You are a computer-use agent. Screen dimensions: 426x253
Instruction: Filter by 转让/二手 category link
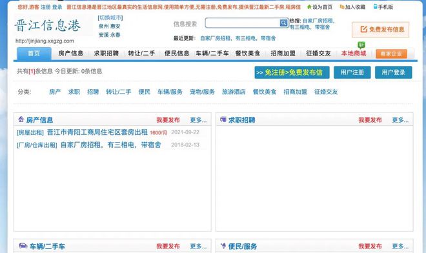(x=119, y=92)
